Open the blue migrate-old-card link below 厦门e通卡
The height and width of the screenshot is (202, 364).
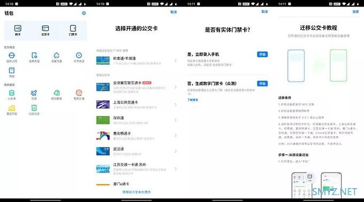pyautogui.click(x=136, y=192)
